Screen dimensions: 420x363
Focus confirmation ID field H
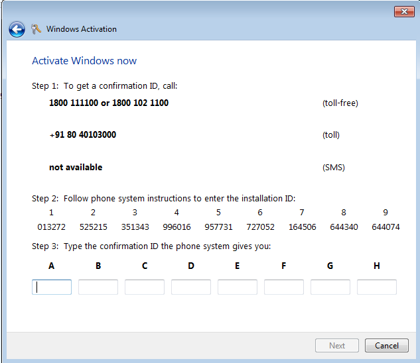point(377,287)
